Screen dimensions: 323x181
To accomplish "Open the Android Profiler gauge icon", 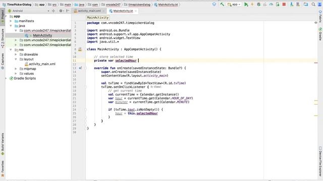I will click(271, 5).
